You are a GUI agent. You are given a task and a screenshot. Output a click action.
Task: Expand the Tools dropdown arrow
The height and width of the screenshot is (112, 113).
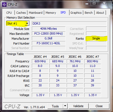(x=65, y=106)
